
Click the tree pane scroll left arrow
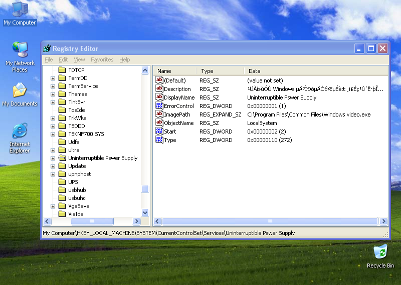click(47, 221)
